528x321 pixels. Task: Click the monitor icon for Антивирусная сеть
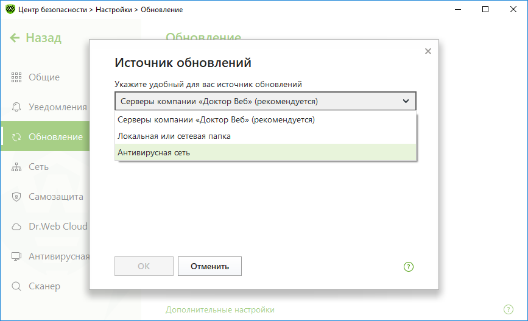click(16, 256)
